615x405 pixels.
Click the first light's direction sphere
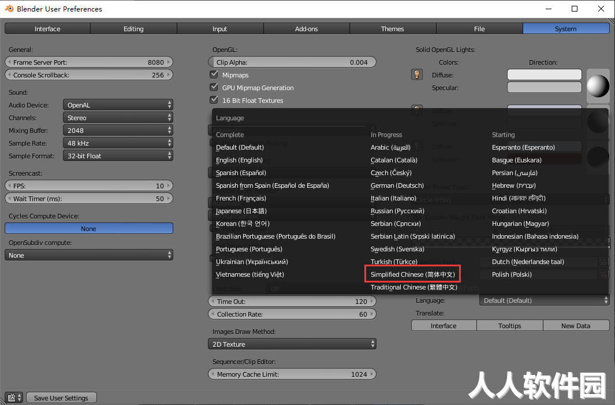[x=598, y=86]
